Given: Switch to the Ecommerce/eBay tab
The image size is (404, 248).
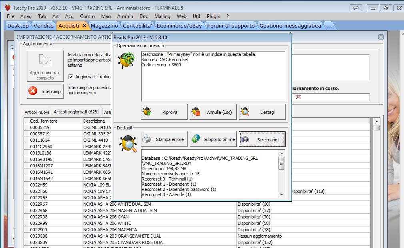Looking at the screenshot, I should pos(179,26).
